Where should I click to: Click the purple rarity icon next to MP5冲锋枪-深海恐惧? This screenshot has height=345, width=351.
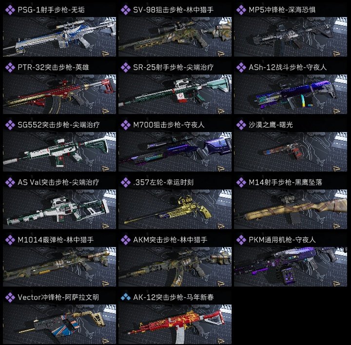241,10
